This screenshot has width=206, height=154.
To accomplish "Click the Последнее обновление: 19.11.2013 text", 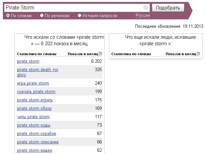I will pos(169,26).
